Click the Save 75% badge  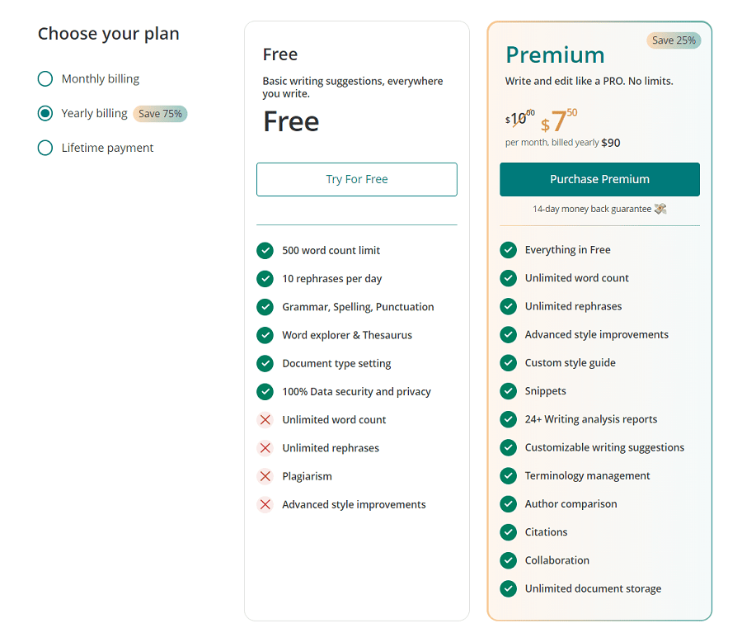click(160, 114)
